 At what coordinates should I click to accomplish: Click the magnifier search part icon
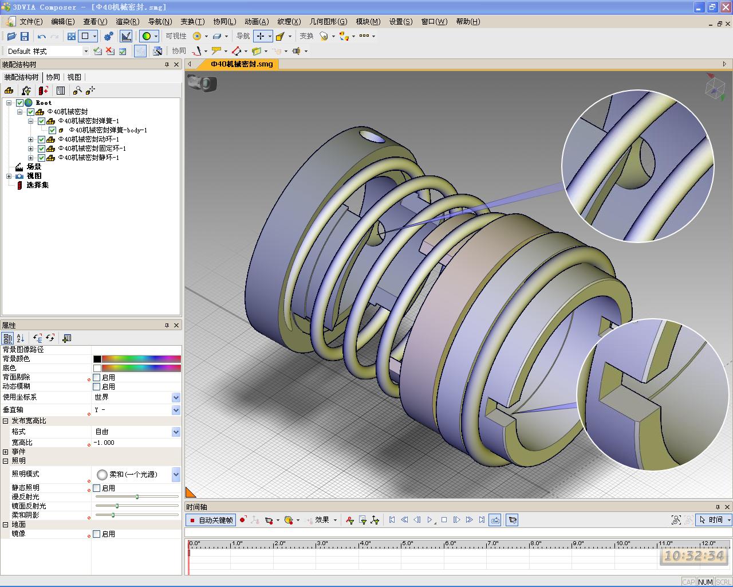[x=77, y=91]
